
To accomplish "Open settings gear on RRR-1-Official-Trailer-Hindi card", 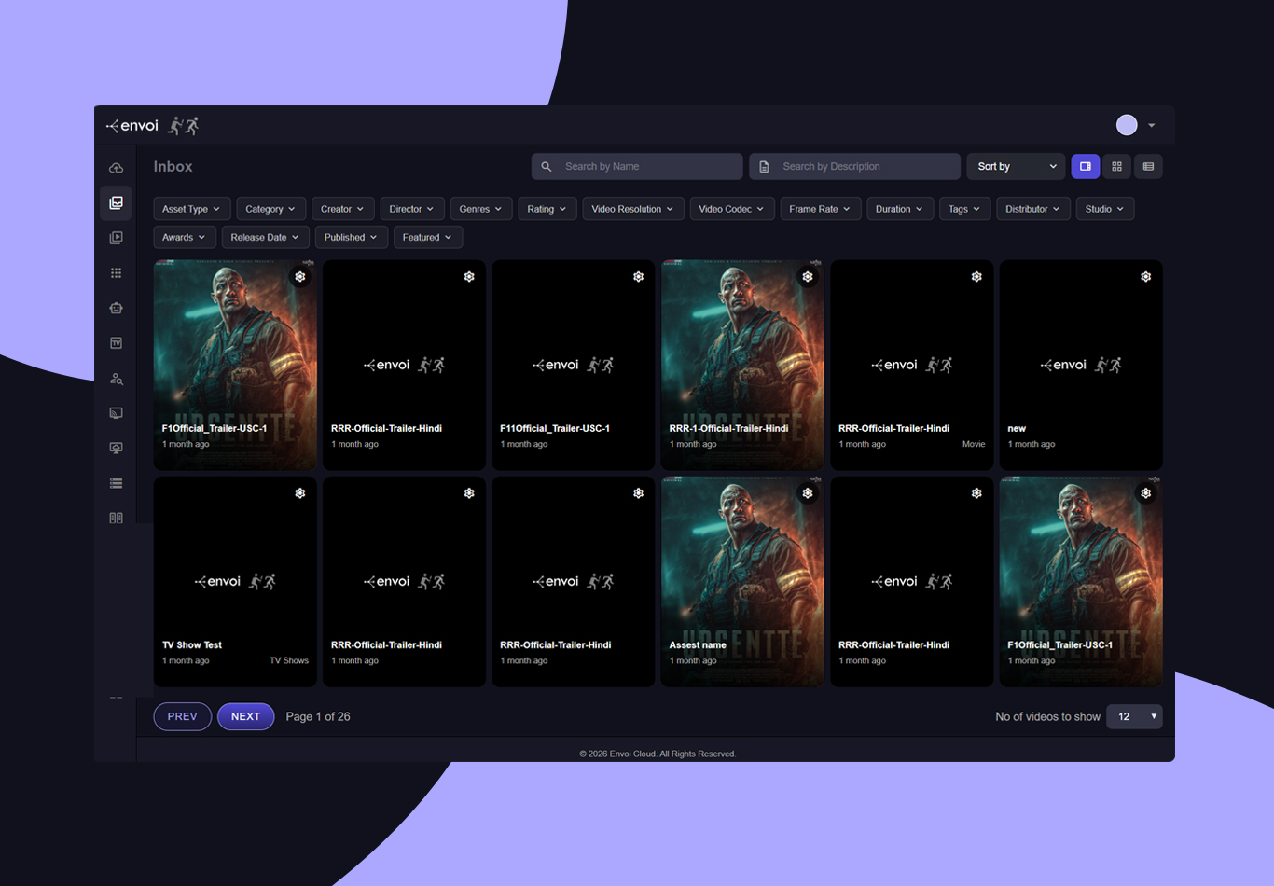I will pyautogui.click(x=808, y=277).
